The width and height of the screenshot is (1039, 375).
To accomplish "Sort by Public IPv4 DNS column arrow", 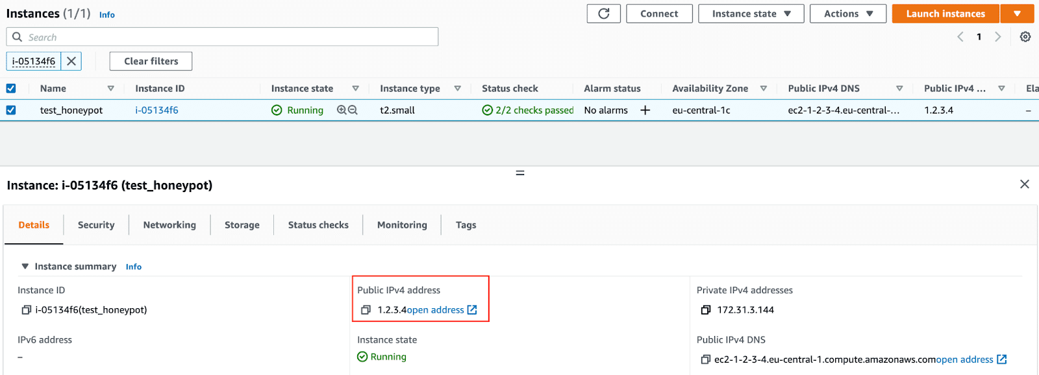I will point(899,88).
